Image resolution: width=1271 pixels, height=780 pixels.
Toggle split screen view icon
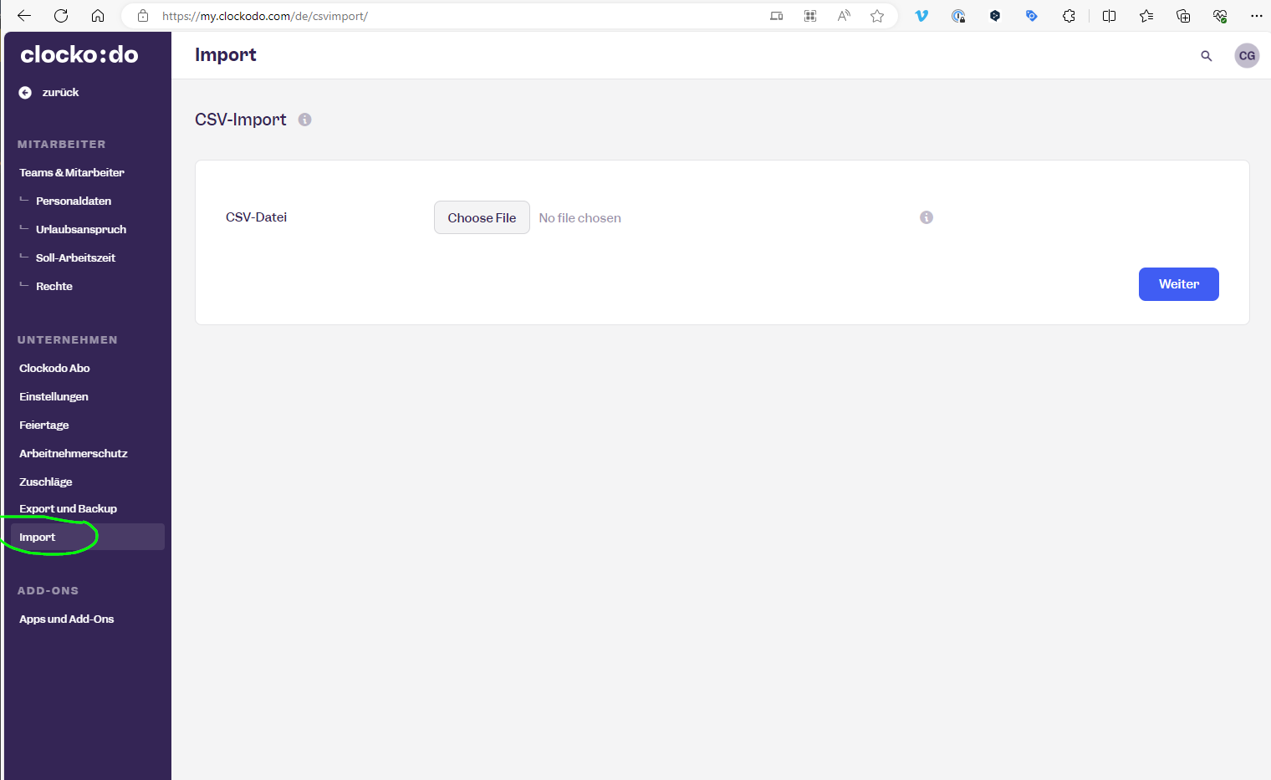click(x=1110, y=16)
